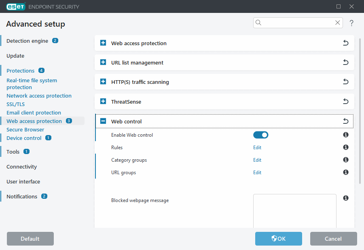Click the revert icon for ThreatSense
This screenshot has width=364, height=250.
point(345,102)
